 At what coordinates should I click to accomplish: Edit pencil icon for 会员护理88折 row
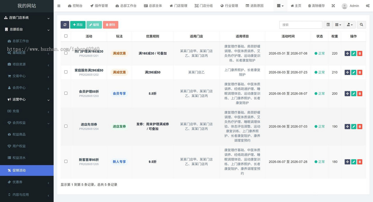point(354,93)
